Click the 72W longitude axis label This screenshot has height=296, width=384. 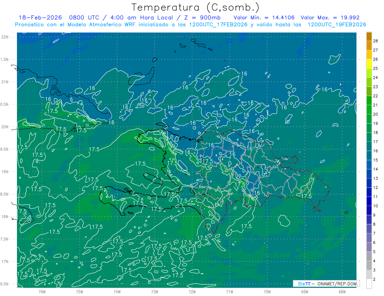[x=192, y=292]
